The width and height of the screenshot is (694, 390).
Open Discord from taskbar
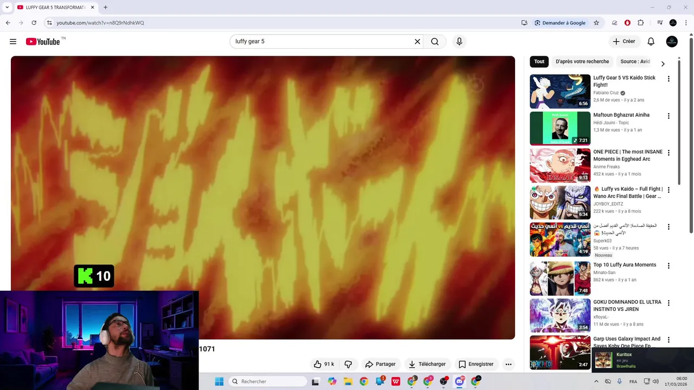[x=459, y=381]
